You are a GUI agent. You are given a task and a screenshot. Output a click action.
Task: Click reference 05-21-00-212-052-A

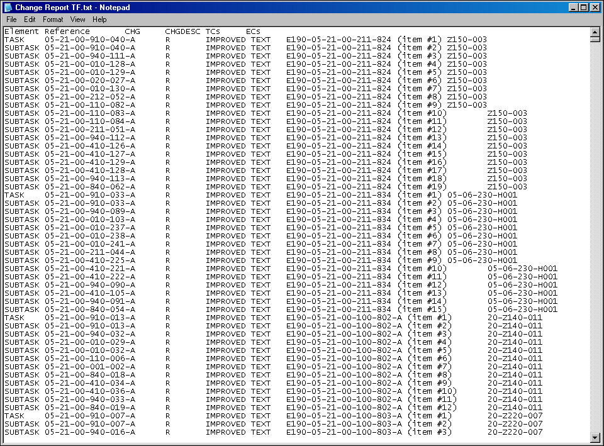90,97
